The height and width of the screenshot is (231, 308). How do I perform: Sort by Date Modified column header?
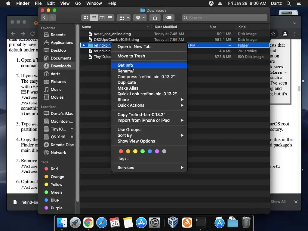[179, 27]
